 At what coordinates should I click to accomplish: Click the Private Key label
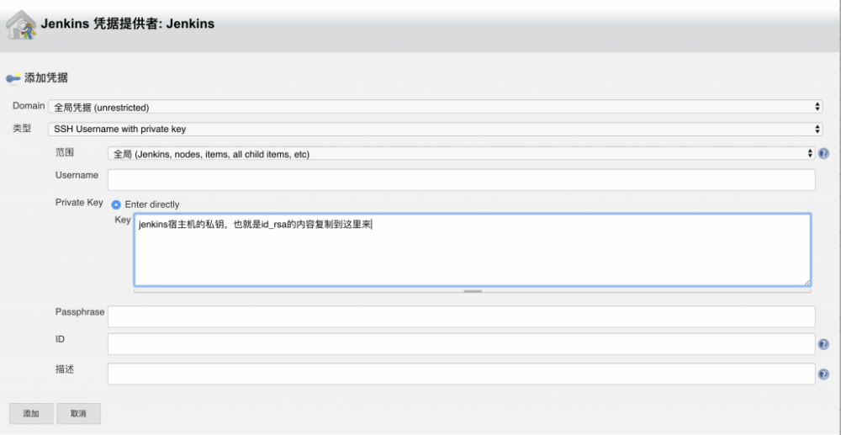79,202
